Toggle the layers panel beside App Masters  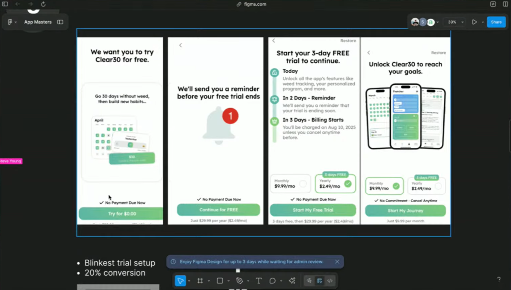tap(60, 22)
